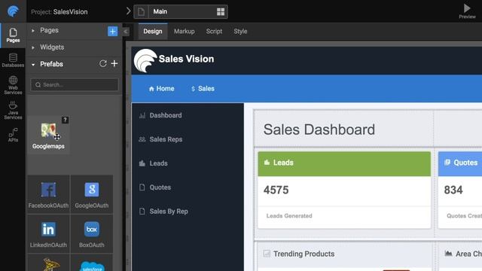The height and width of the screenshot is (271, 482).
Task: Select the LinkedInOAuth prefab
Action: click(48, 234)
